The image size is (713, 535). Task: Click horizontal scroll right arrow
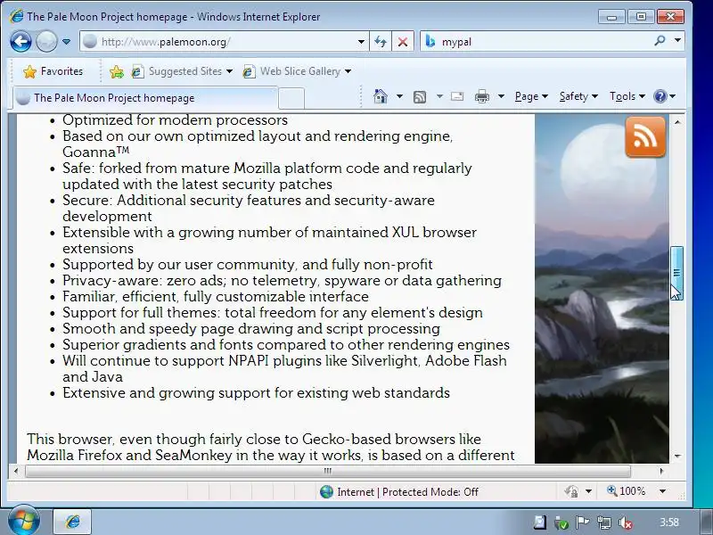point(661,471)
